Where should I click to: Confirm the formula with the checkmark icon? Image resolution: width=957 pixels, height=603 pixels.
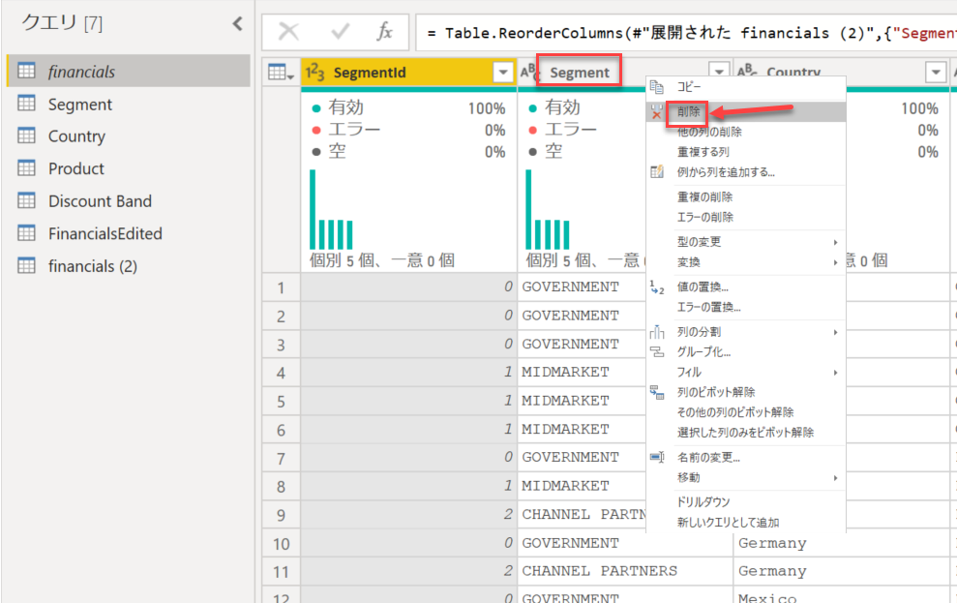pyautogui.click(x=340, y=31)
